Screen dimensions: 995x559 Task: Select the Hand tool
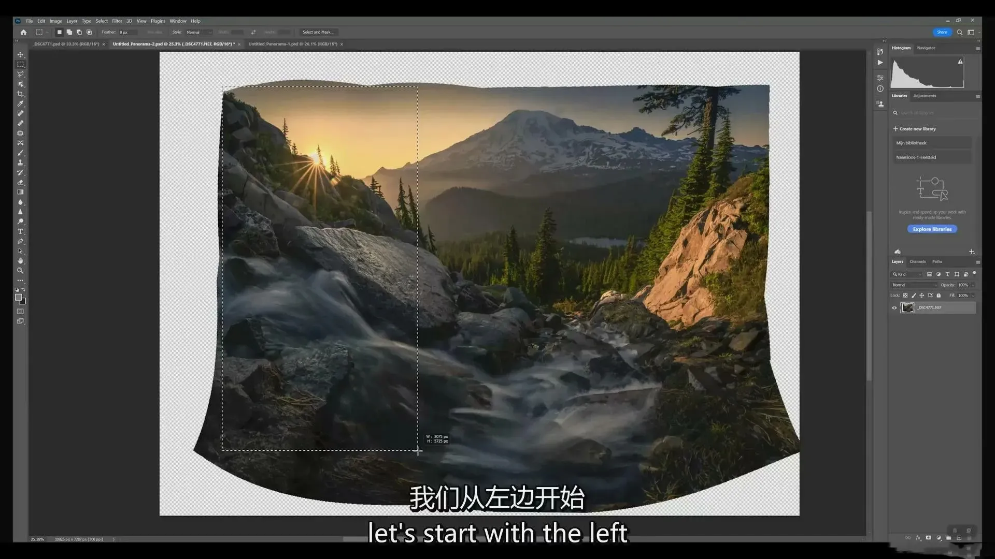pos(20,261)
